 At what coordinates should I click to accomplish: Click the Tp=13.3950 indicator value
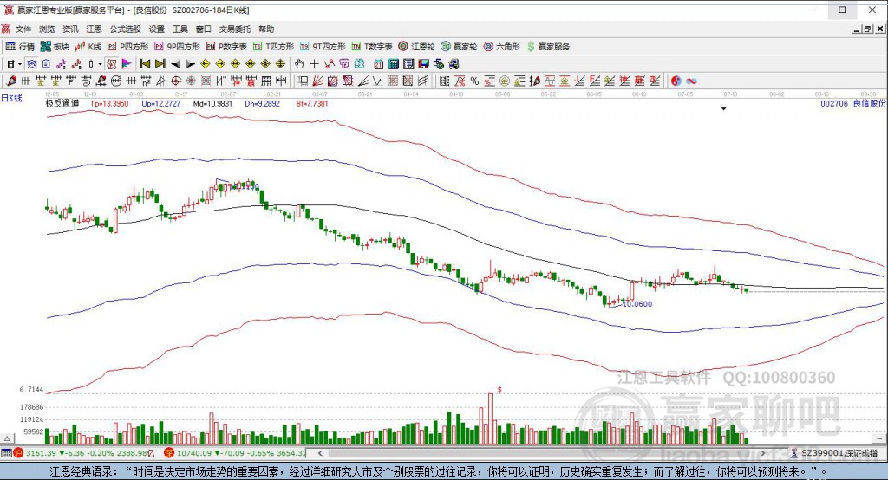click(109, 104)
